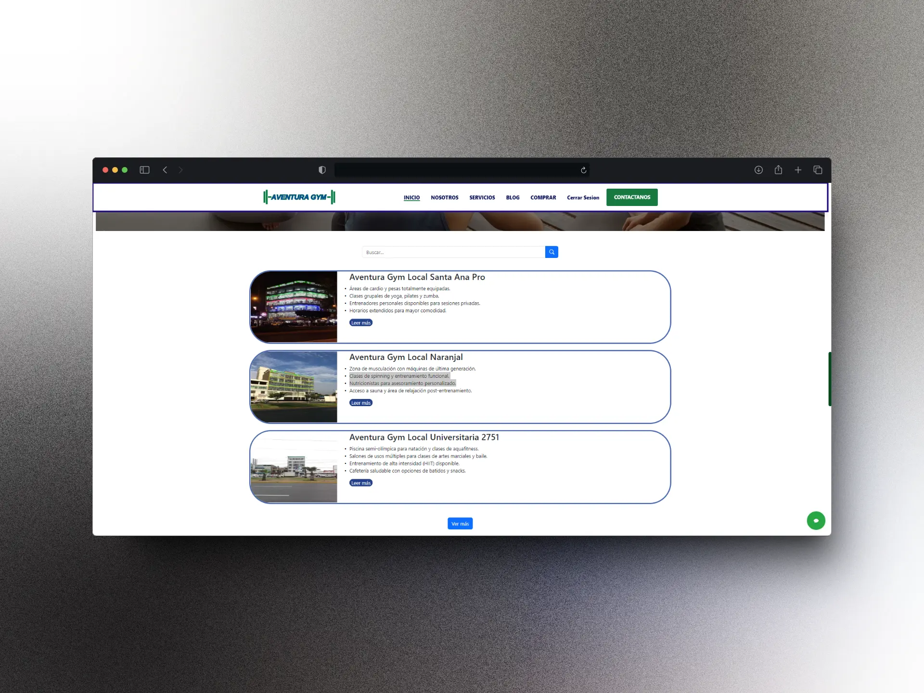Open the privacy shield icon
This screenshot has height=693, width=924.
coord(322,170)
